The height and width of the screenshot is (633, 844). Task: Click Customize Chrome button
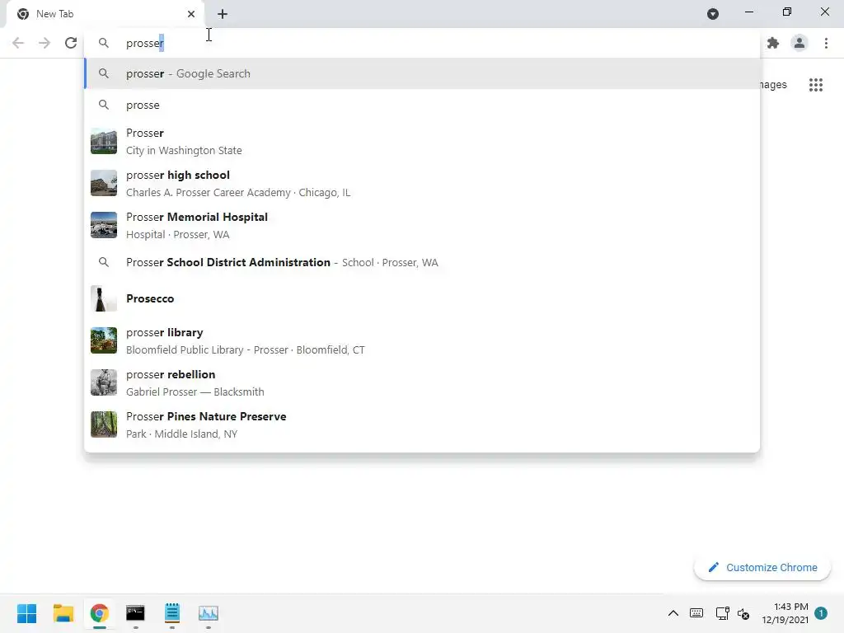pyautogui.click(x=762, y=567)
